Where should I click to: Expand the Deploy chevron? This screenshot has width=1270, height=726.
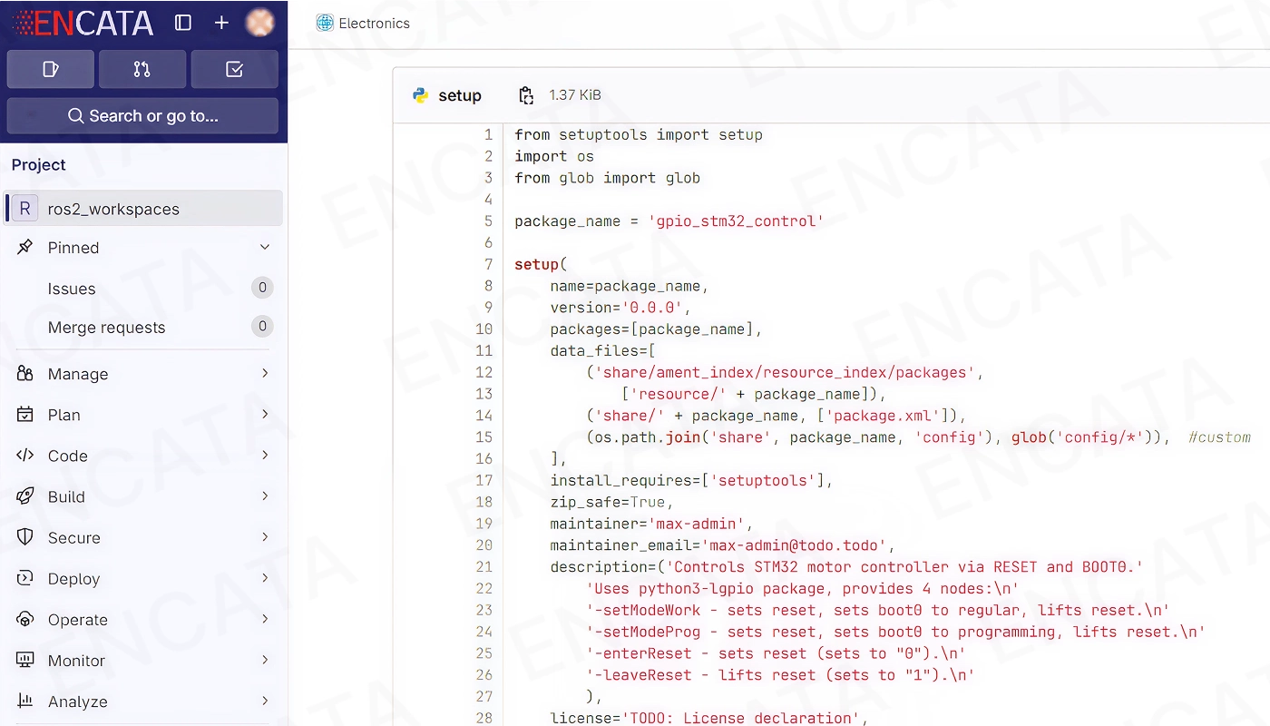(265, 577)
